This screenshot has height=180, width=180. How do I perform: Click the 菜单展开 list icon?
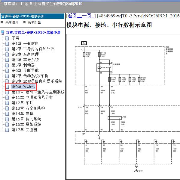2,22
